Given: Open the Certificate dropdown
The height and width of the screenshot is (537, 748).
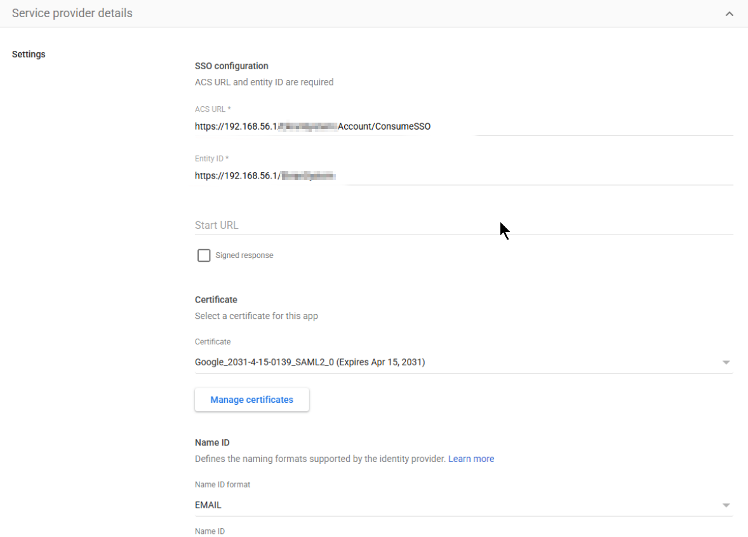Looking at the screenshot, I should tap(464, 362).
